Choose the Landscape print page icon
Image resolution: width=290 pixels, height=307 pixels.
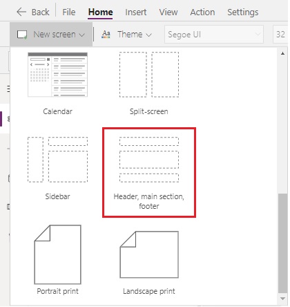pyautogui.click(x=149, y=254)
